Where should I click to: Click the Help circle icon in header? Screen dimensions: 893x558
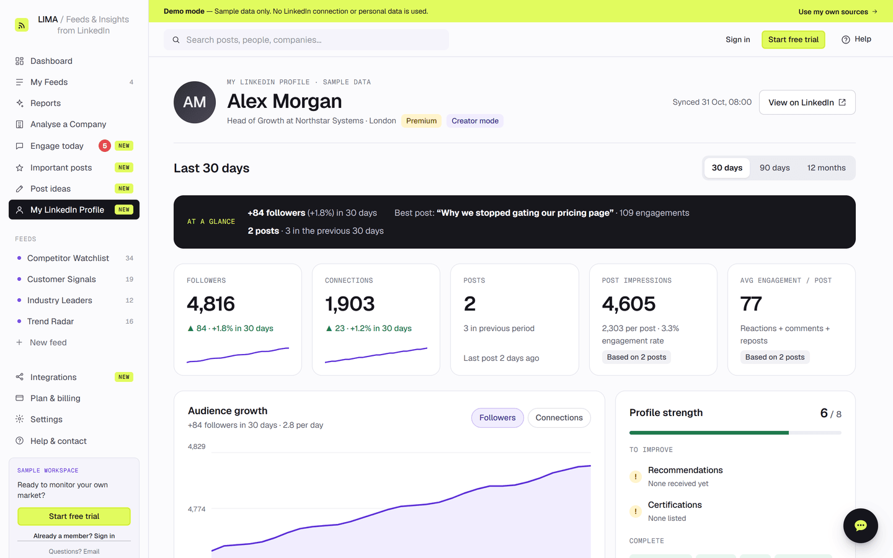[845, 40]
